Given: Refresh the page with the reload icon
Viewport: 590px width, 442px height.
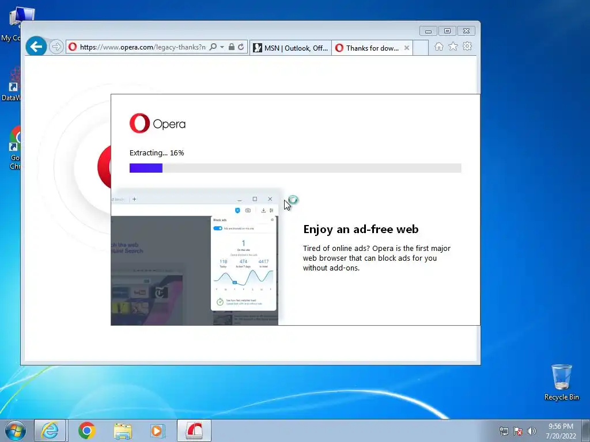Looking at the screenshot, I should tap(241, 47).
